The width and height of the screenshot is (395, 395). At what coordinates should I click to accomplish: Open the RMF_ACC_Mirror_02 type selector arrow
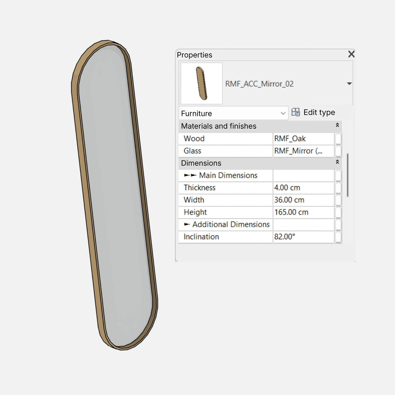[x=349, y=84]
